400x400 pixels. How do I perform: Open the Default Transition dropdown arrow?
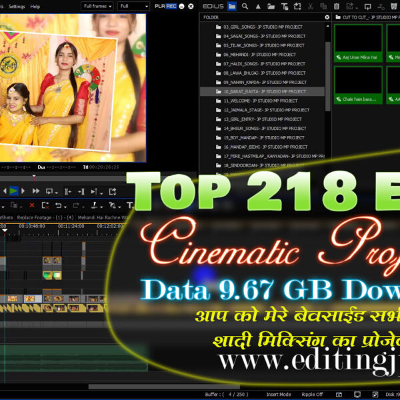coord(119,207)
